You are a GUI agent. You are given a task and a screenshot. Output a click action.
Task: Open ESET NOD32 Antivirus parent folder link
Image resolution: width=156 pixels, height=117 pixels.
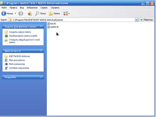19,56
